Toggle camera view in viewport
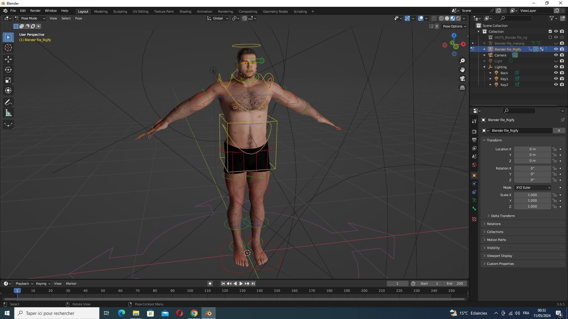Image resolution: width=568 pixels, height=319 pixels. coord(462,79)
